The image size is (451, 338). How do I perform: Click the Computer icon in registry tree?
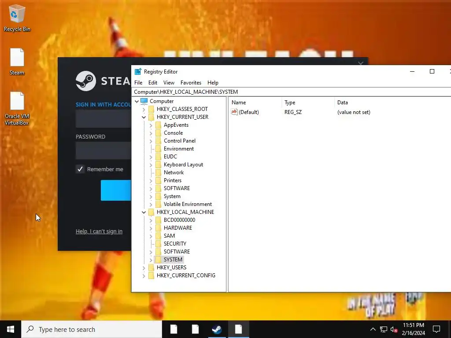(144, 101)
